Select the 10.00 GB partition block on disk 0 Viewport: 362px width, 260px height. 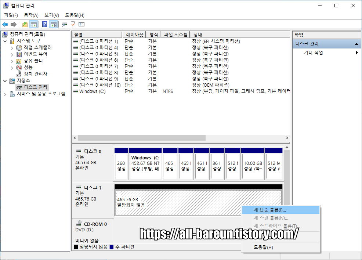pos(253,164)
